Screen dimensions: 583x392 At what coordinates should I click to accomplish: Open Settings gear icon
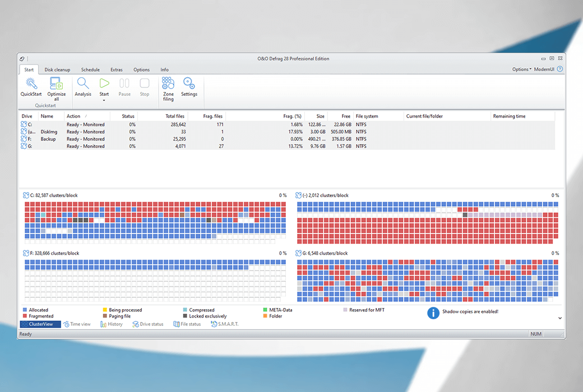[x=189, y=83]
